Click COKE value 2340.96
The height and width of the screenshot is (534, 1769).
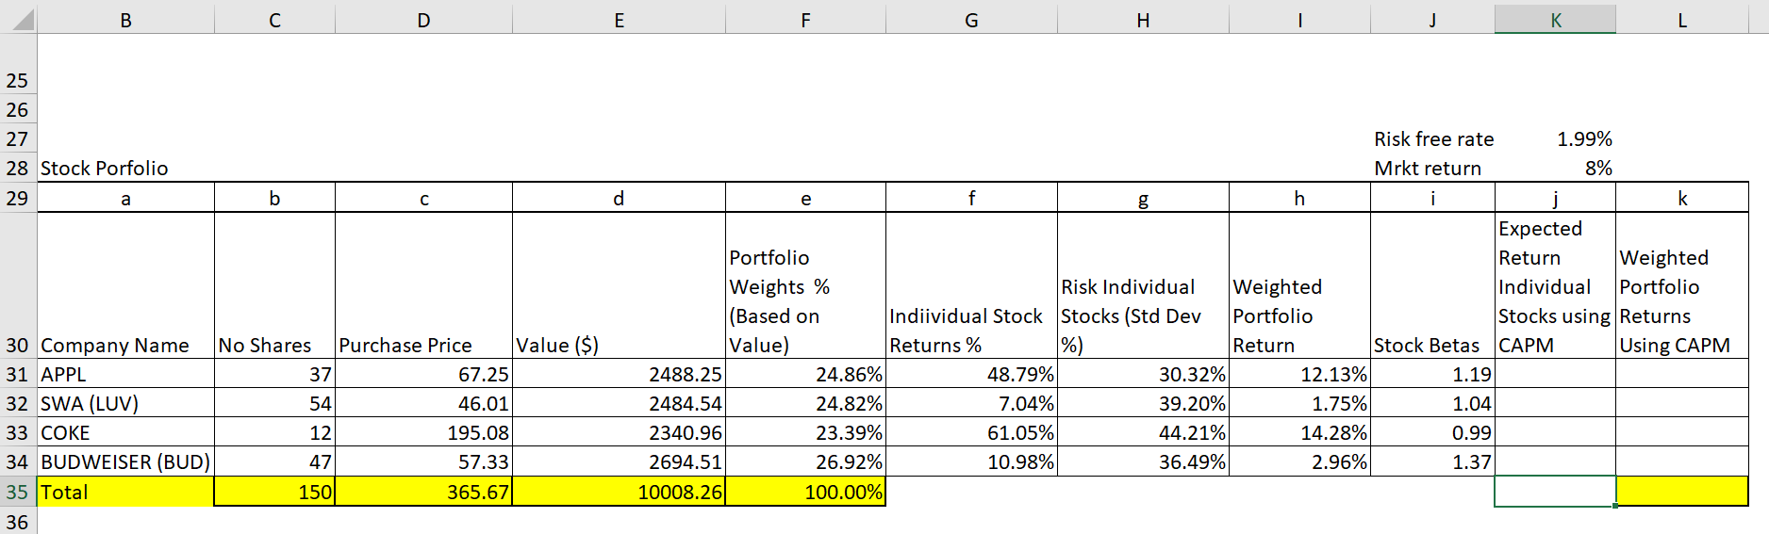pos(620,432)
